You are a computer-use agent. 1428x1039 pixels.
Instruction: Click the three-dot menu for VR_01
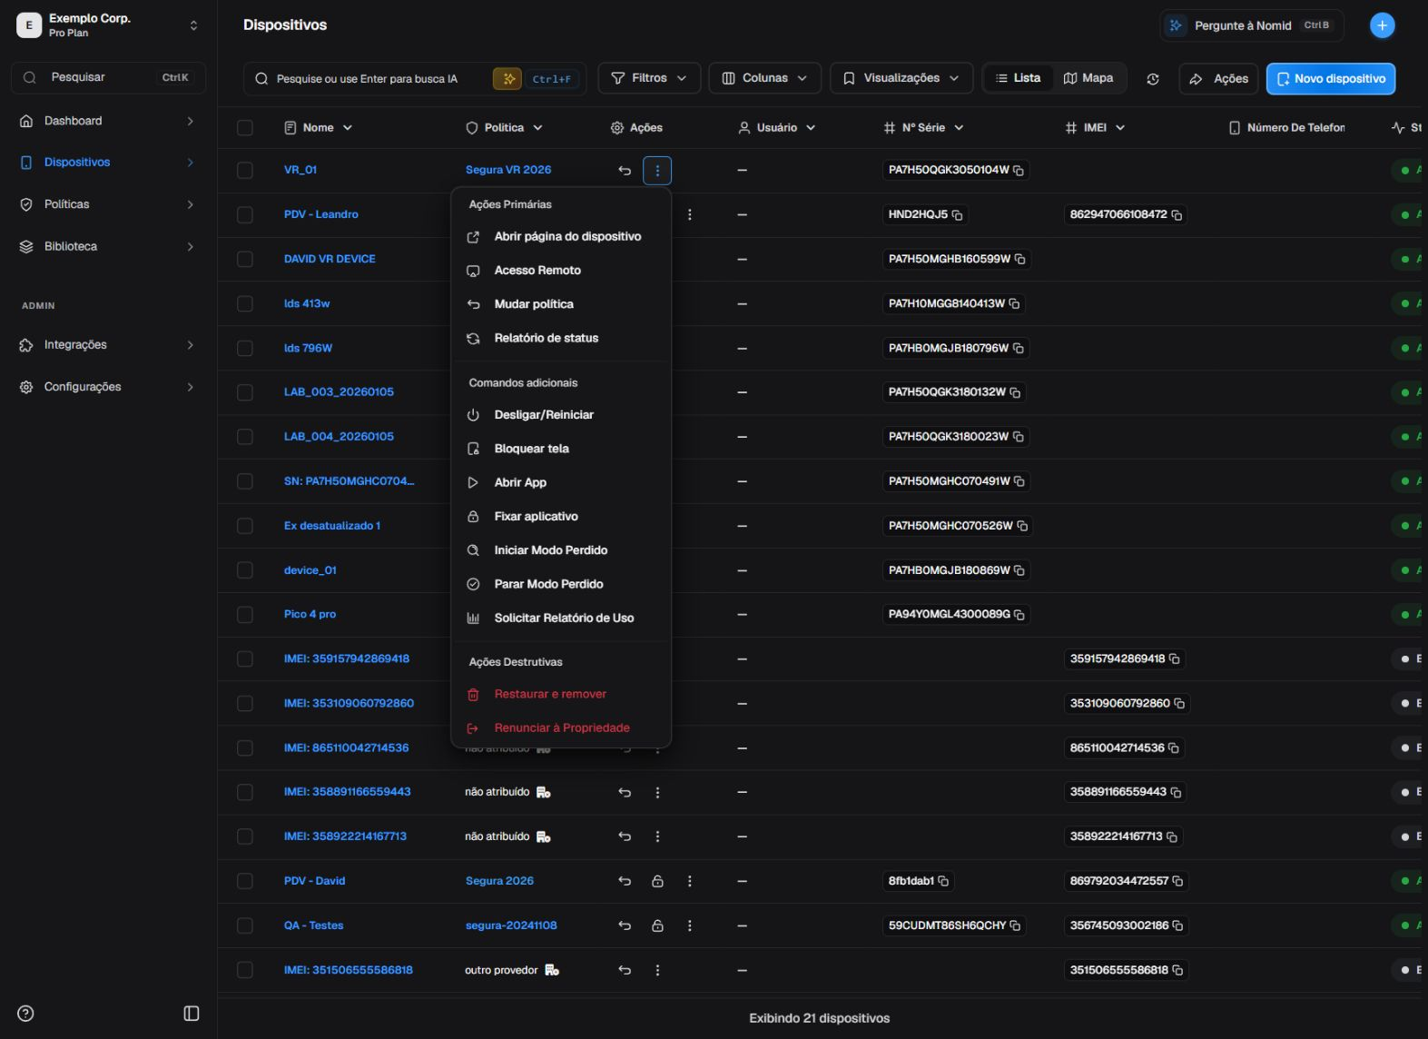point(657,171)
